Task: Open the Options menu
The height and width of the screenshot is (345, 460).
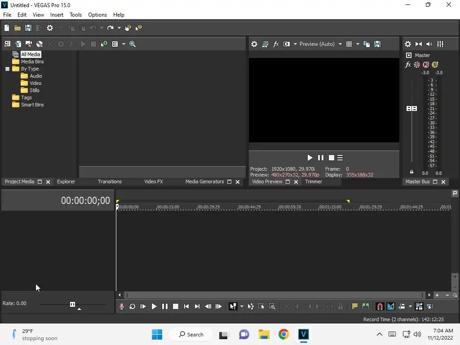Action: [97, 15]
